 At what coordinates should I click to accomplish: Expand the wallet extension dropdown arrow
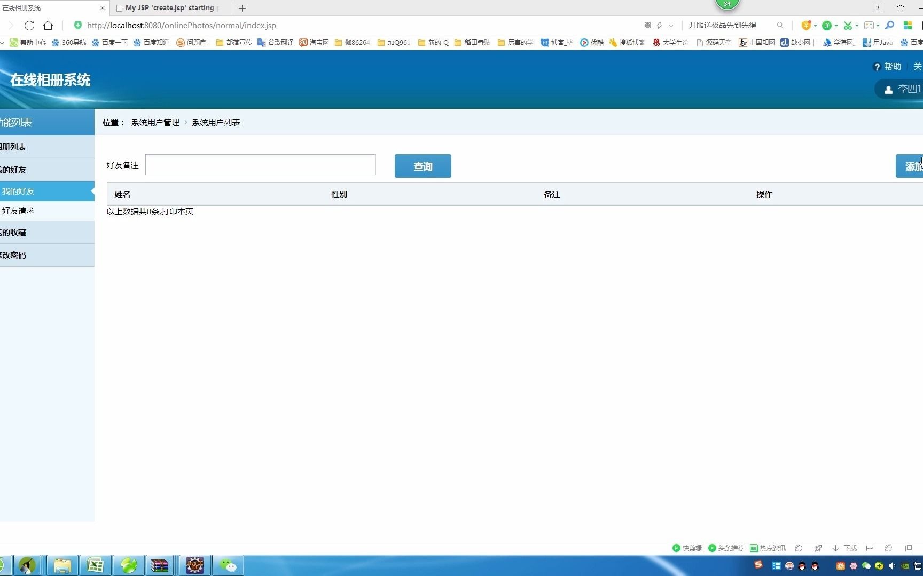tap(815, 26)
